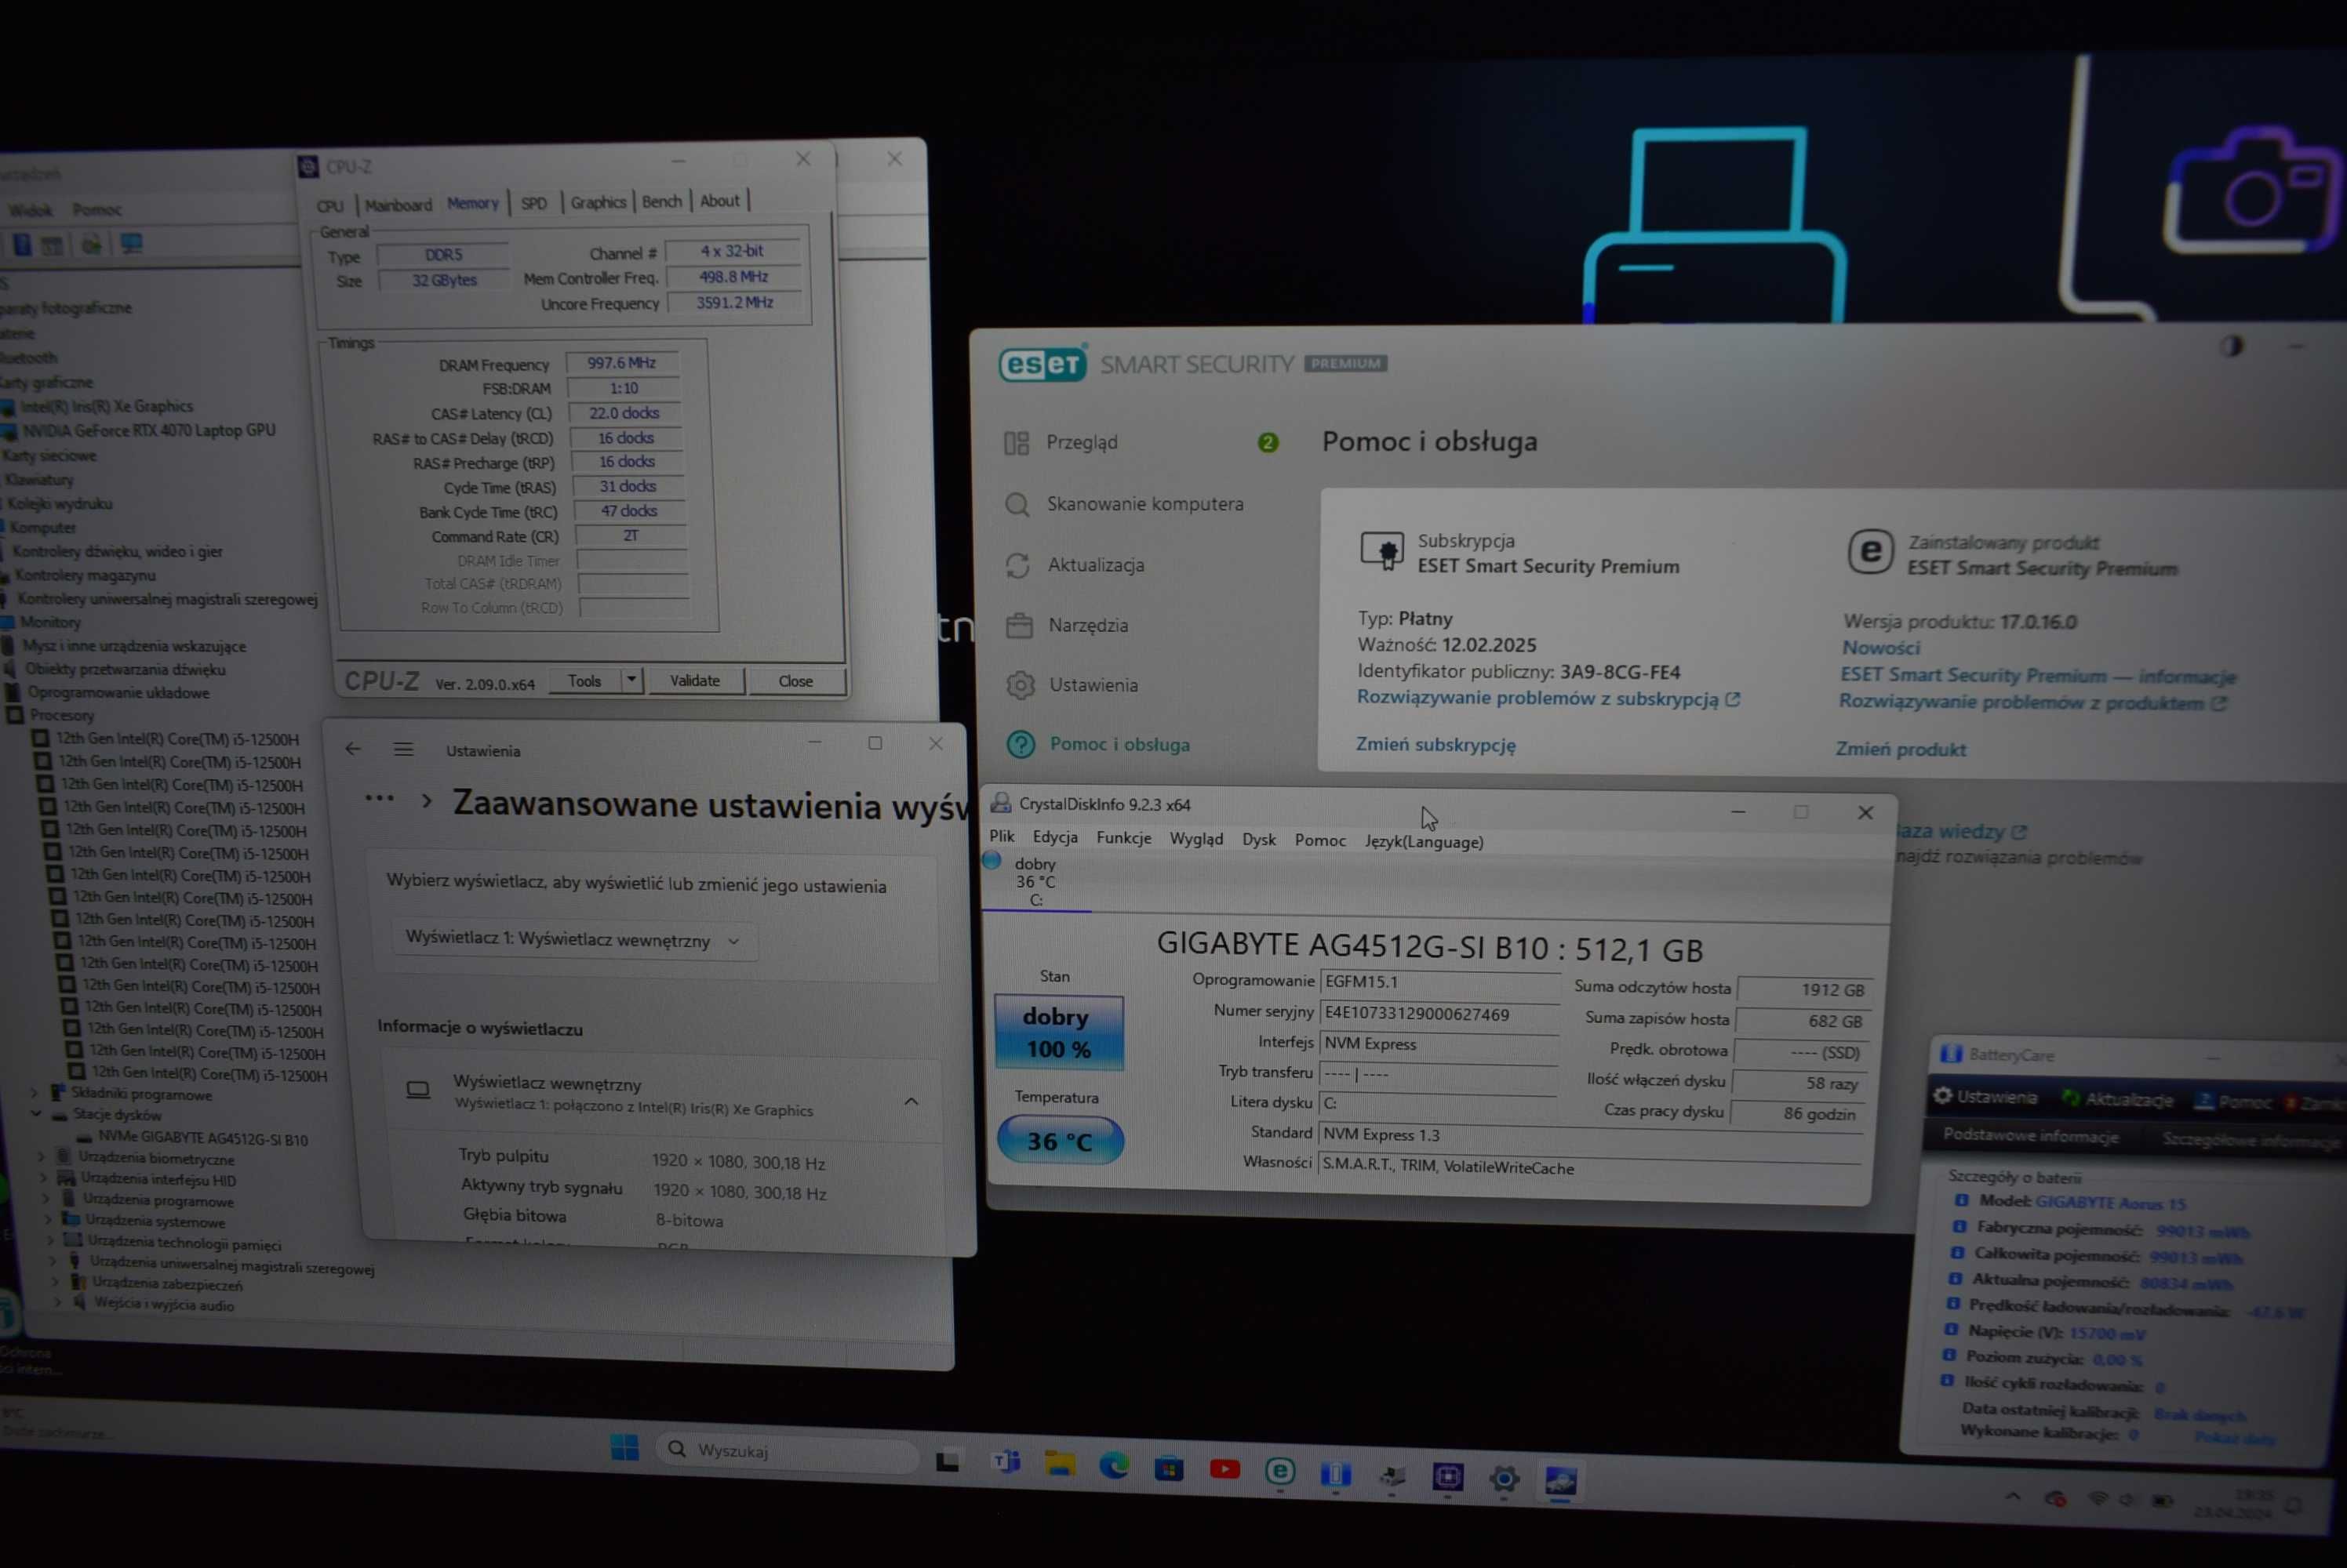Open hamburger menu in Ustawienia window

point(403,749)
